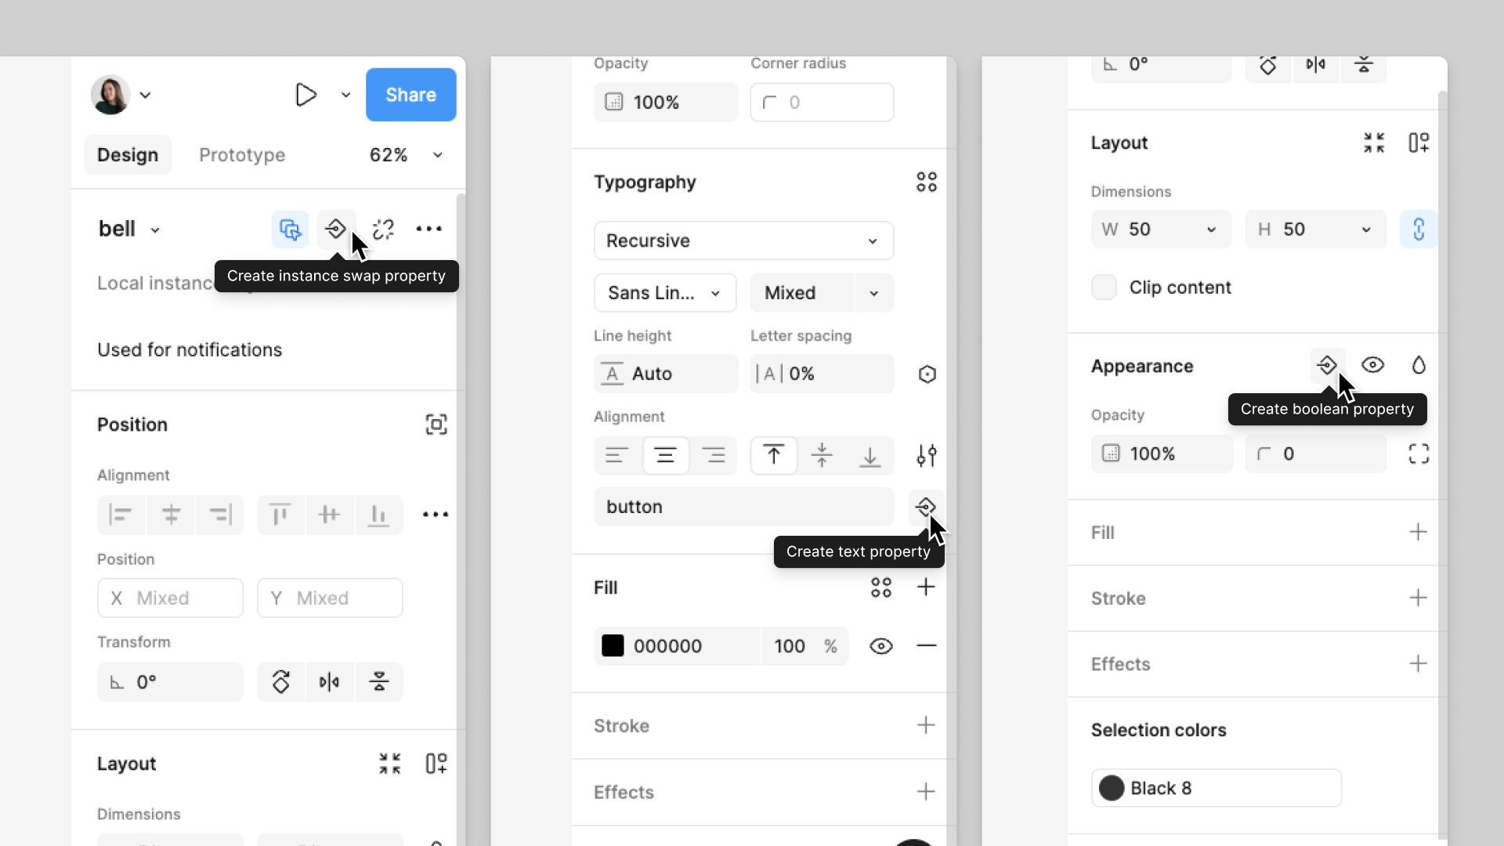Click the Create instance swap property icon
Image resolution: width=1504 pixels, height=846 pixels.
pos(336,228)
